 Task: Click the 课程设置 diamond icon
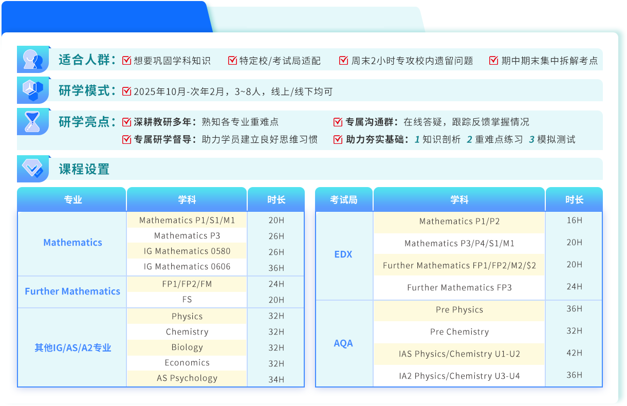pyautogui.click(x=33, y=169)
